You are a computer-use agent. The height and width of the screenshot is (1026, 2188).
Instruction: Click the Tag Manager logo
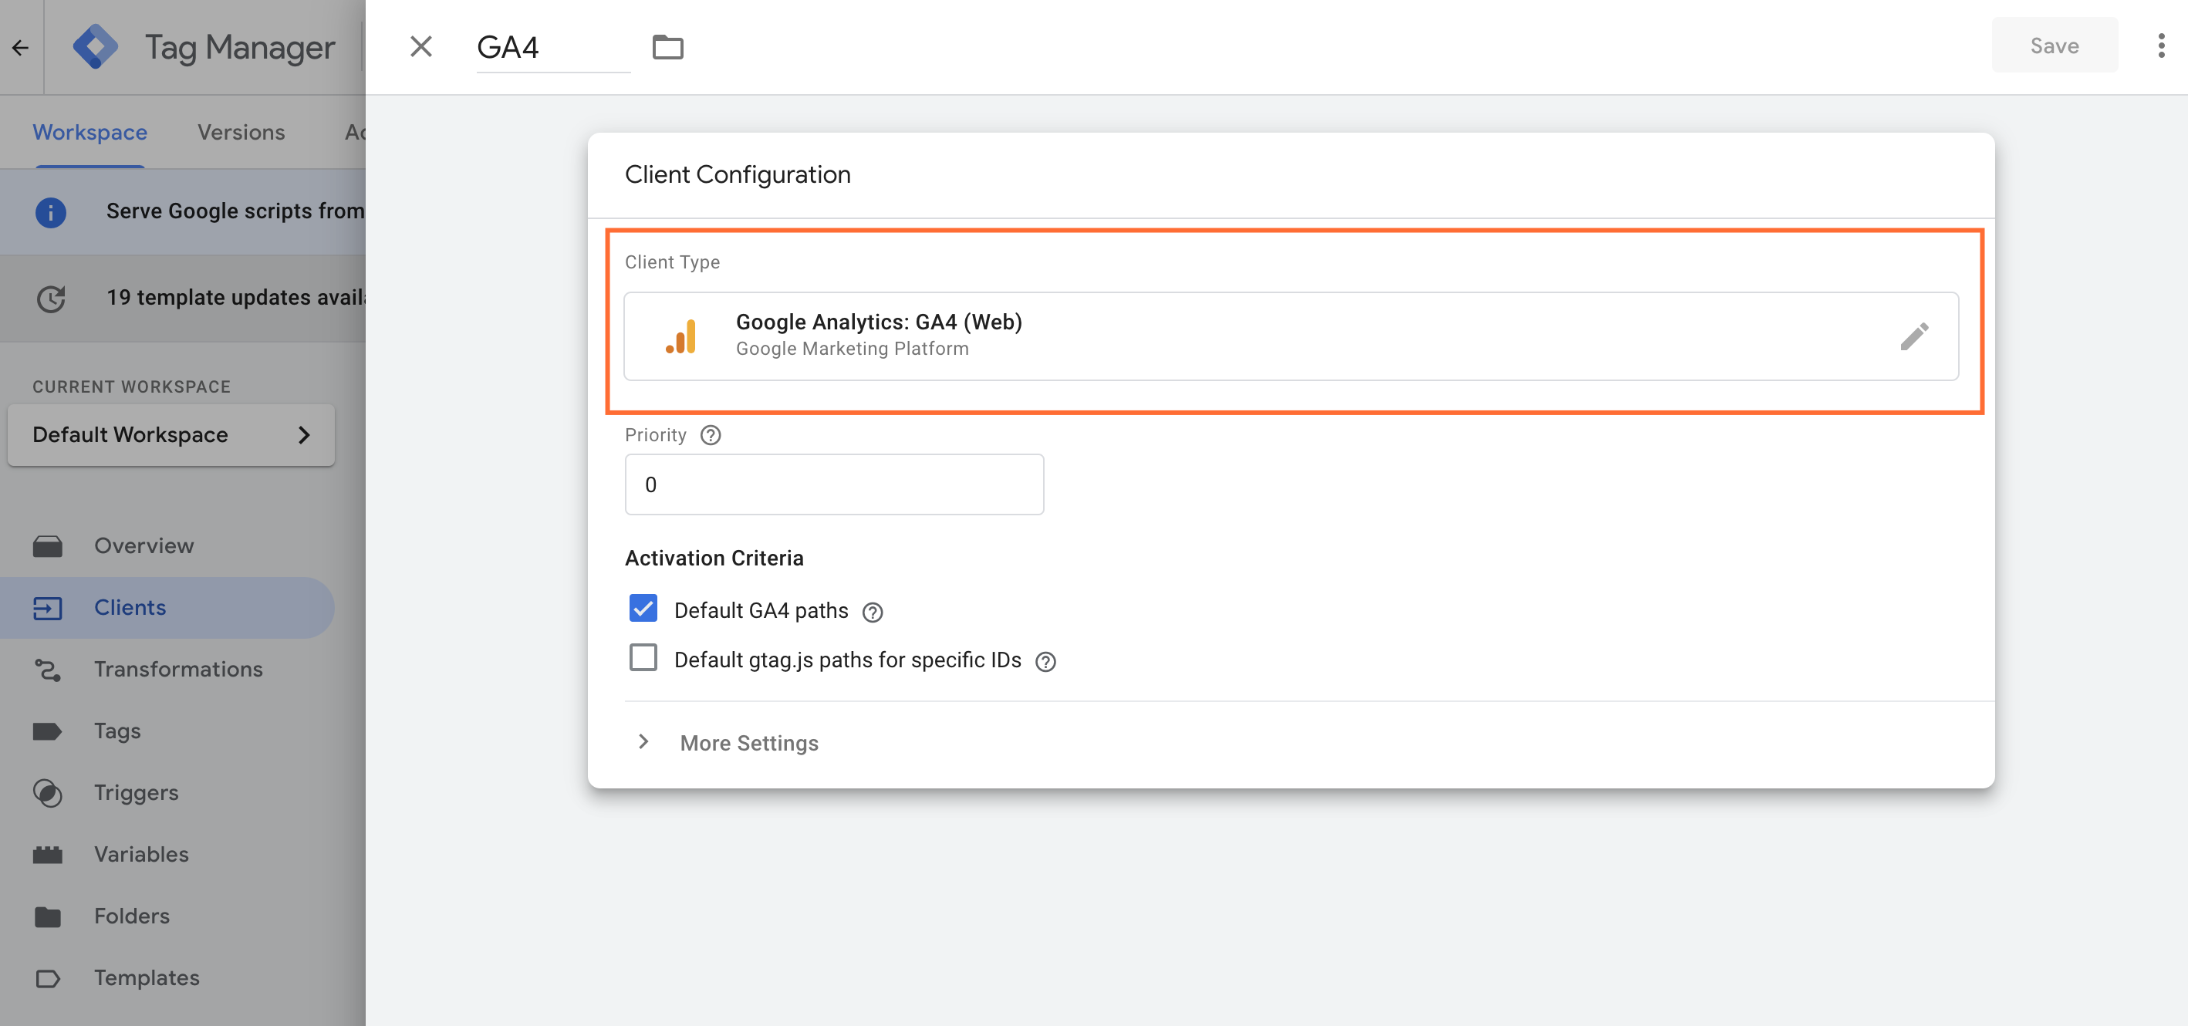tap(96, 47)
